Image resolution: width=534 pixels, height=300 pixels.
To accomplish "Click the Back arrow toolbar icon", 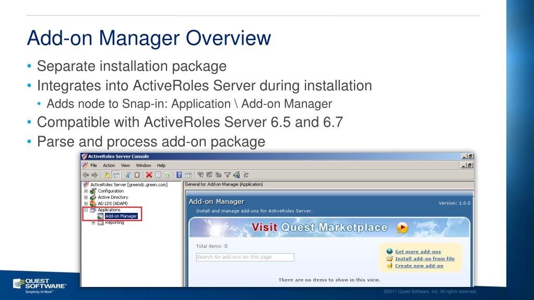I will tap(86, 175).
